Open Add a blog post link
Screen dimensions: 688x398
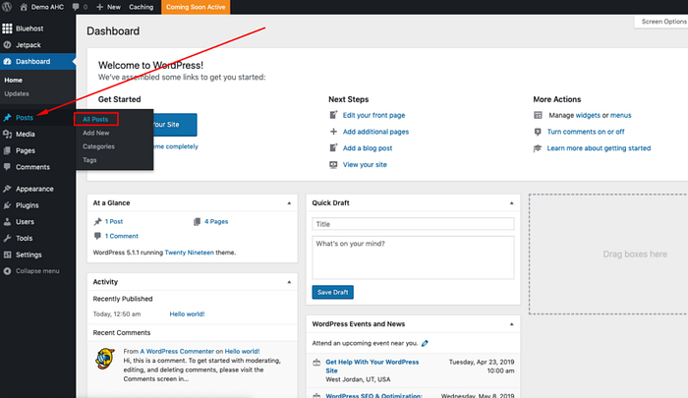[368, 148]
